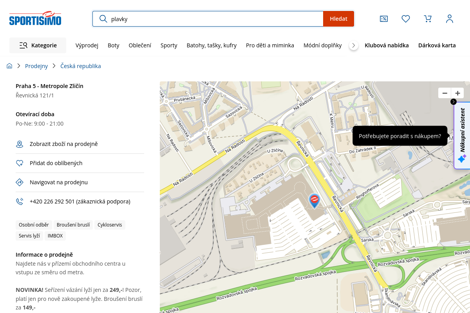Click the Osobní odběr tag
This screenshot has height=313, width=470.
(34, 225)
